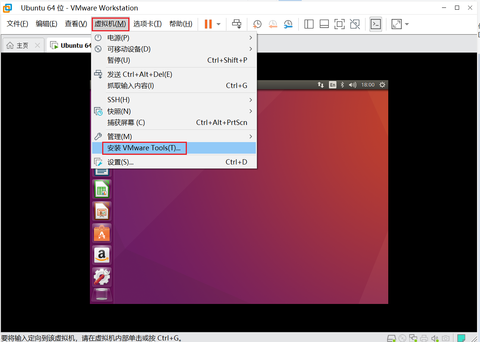The image size is (480, 342).
Task: Expand the 管理(M) submenu
Action: [x=174, y=137]
